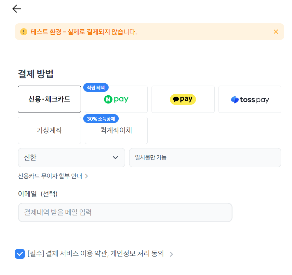Select Toss Pay logo payment
Image resolution: width=292 pixels, height=275 pixels.
(250, 100)
